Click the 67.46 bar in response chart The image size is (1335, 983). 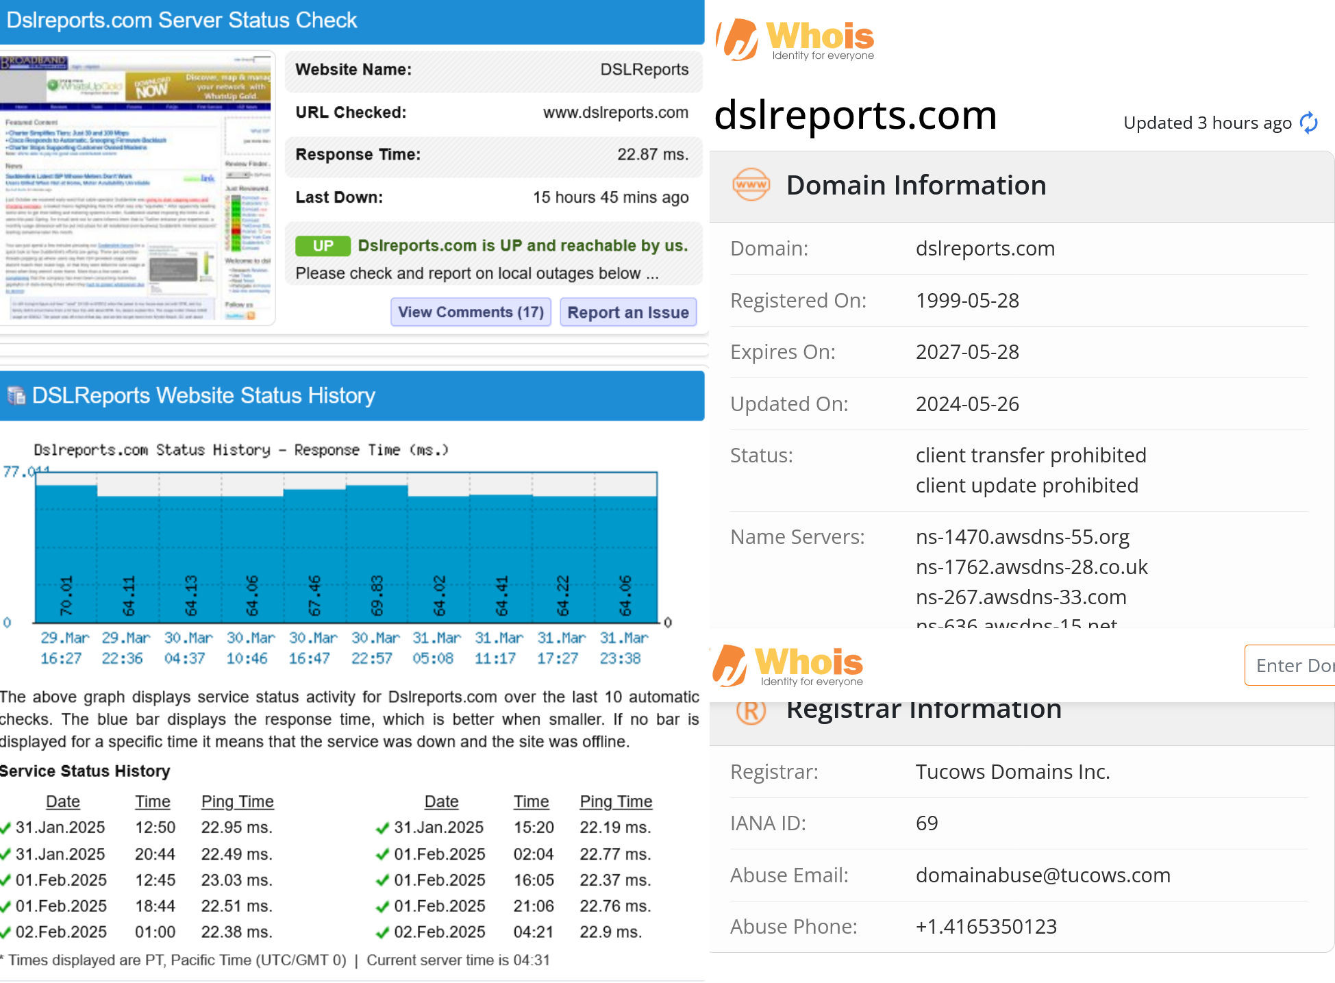(x=314, y=556)
